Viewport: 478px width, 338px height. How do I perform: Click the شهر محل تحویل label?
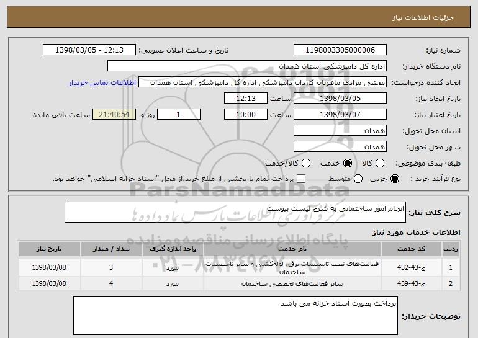(x=434, y=147)
